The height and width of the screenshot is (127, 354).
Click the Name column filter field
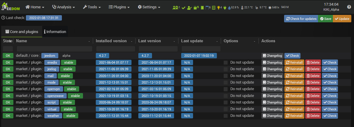coord(54,49)
